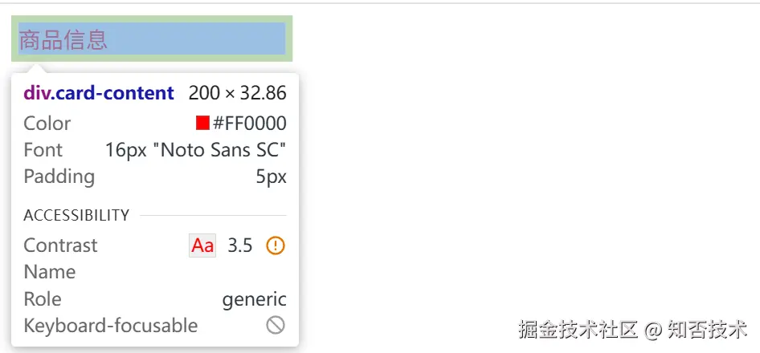Click the ACCESSIBILITY section heading
The height and width of the screenshot is (353, 760).
tap(76, 215)
